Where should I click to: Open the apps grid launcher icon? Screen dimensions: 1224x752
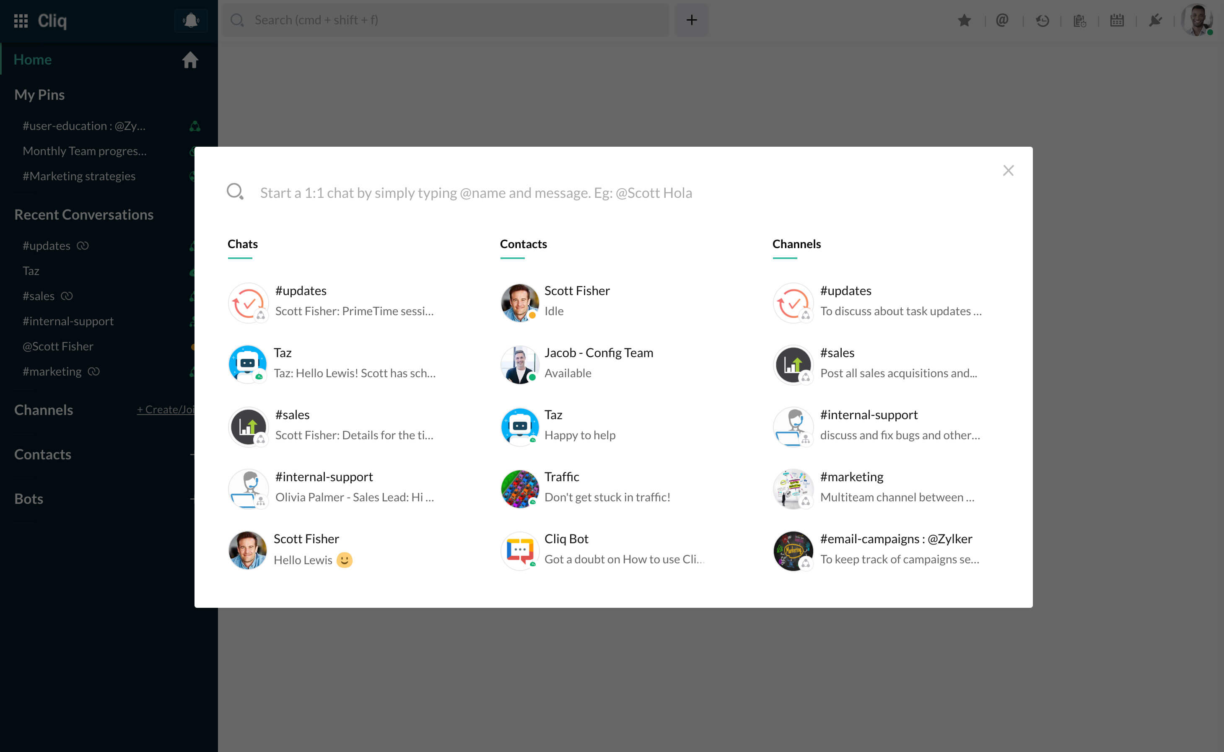tap(21, 21)
